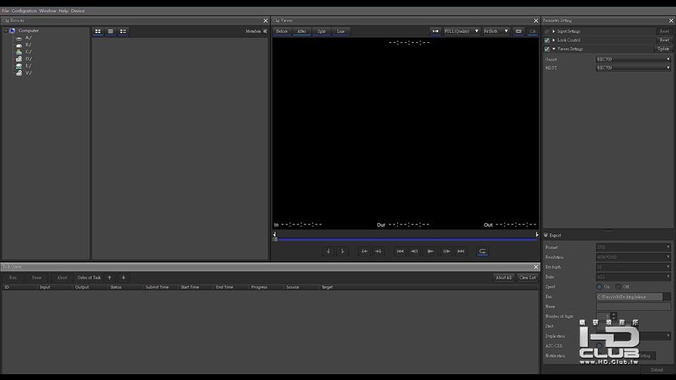
Task: Open the Device menu
Action: click(x=77, y=11)
